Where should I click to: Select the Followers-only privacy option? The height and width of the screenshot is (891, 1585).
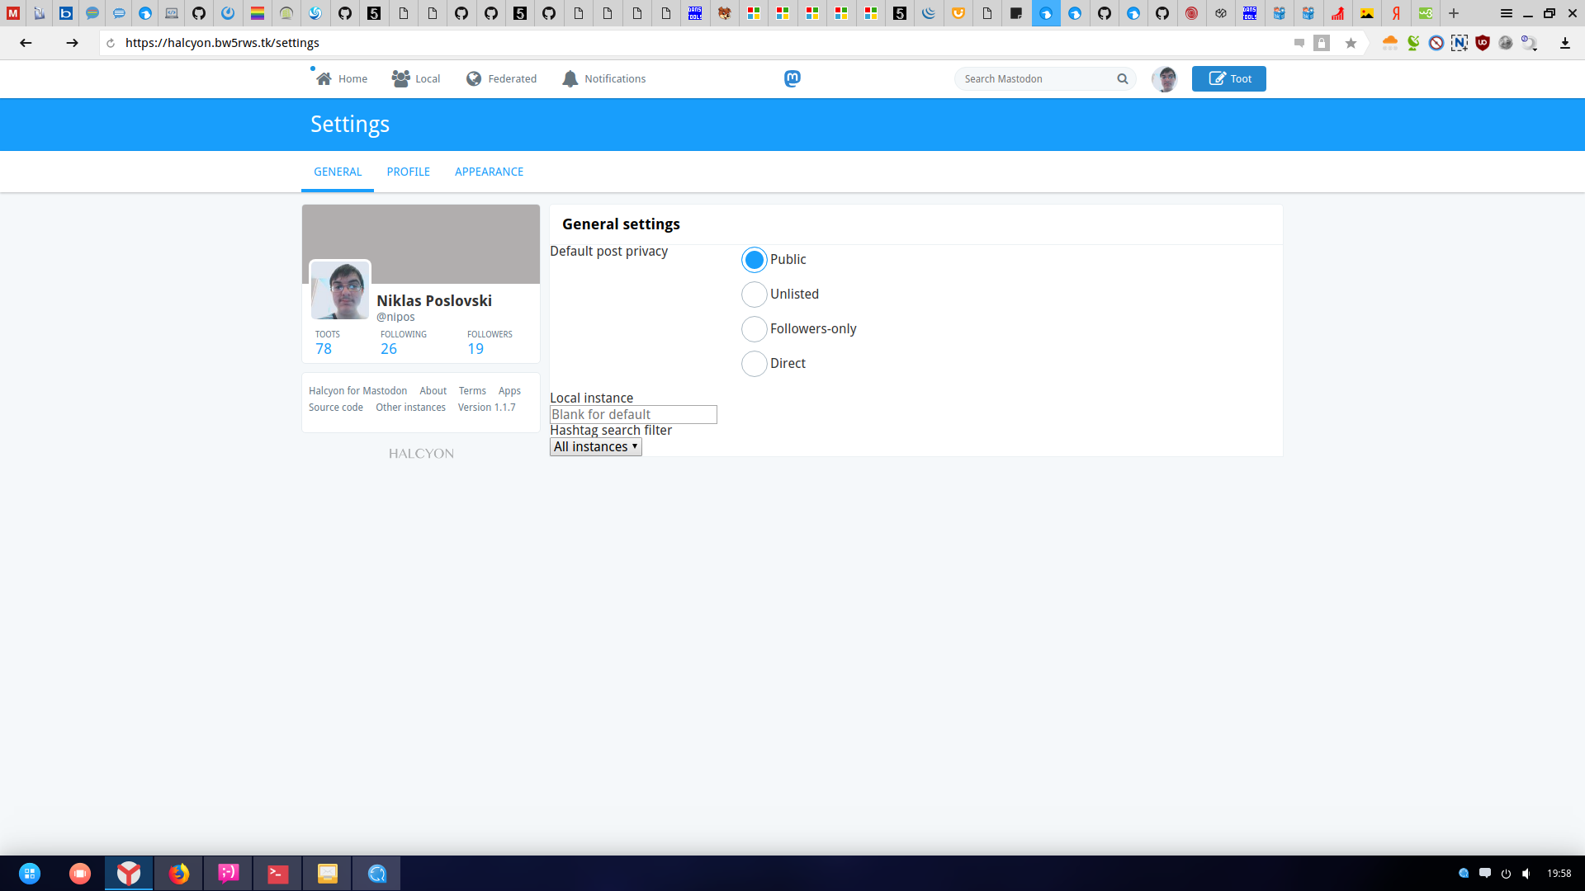coord(755,329)
